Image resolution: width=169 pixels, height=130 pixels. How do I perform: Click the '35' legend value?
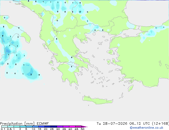pos(64,129)
